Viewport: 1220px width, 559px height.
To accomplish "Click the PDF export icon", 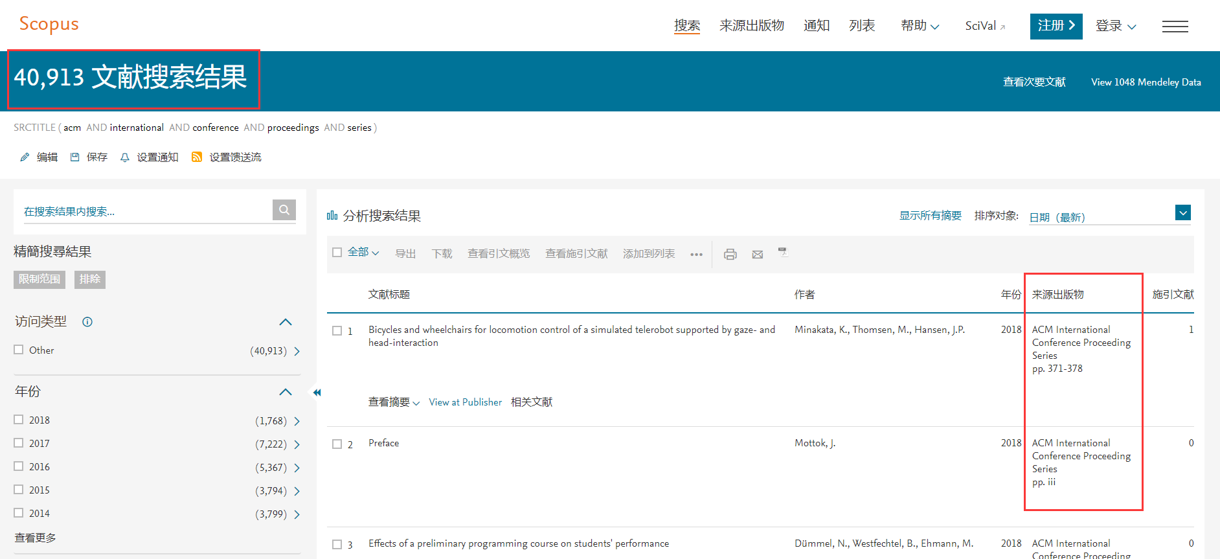I will [783, 253].
